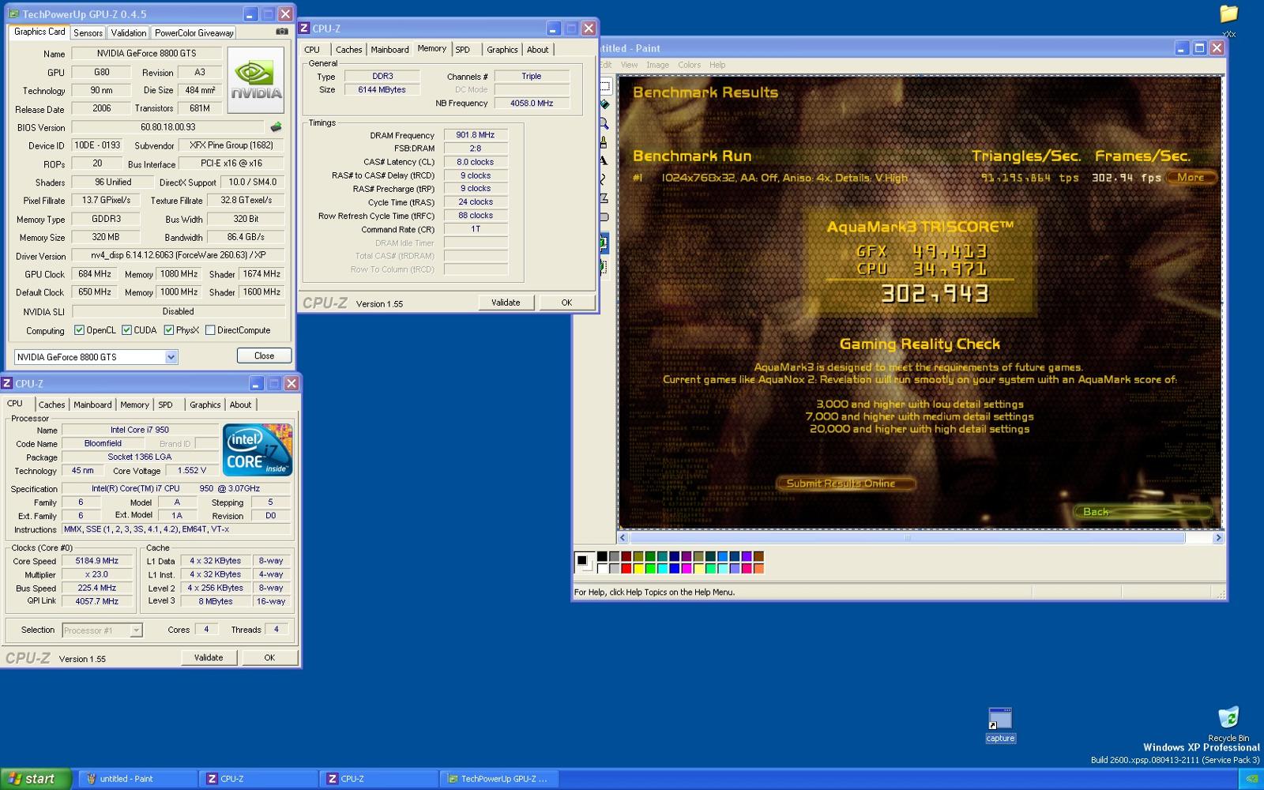Screen dimensions: 1264x790
Task: Switch to SPD tab in memory CPU-Z window
Action: [463, 49]
